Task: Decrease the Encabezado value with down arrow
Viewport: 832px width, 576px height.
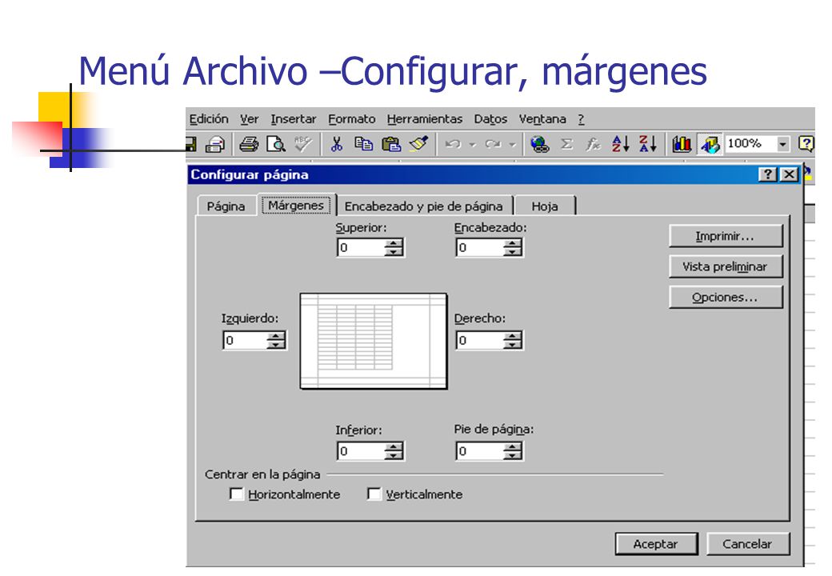Action: (513, 251)
